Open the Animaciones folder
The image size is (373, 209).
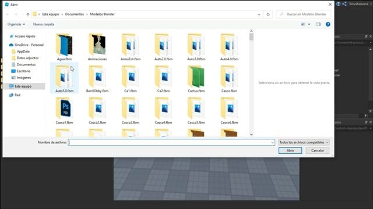97,47
